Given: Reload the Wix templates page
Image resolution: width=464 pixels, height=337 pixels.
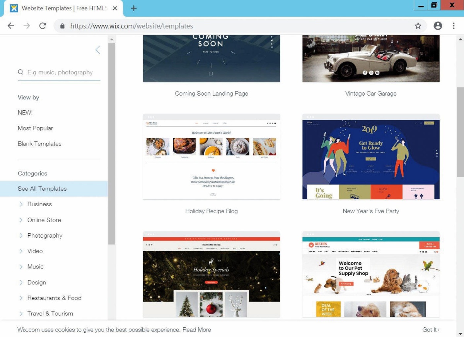Looking at the screenshot, I should pos(43,26).
